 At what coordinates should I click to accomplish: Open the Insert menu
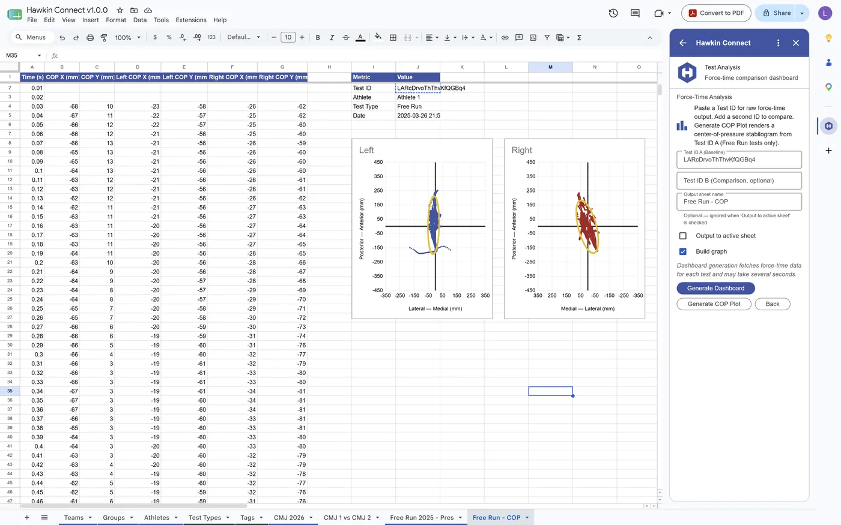point(91,20)
